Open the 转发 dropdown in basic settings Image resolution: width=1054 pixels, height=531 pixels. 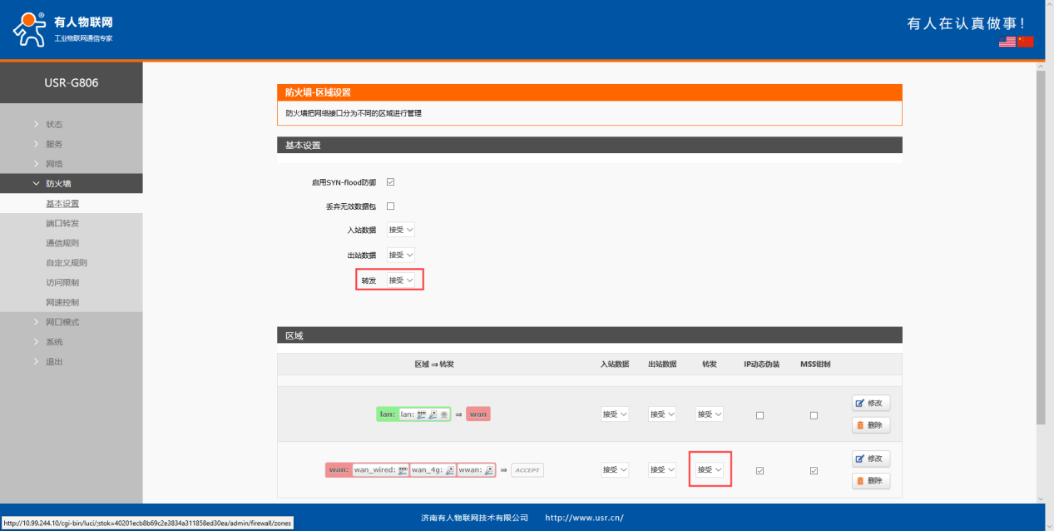400,280
